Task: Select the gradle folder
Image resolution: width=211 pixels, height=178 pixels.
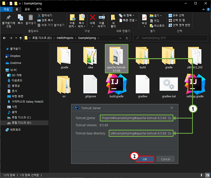Action: (169, 58)
